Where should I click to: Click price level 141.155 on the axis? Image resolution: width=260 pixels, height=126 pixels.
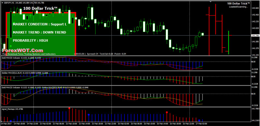(x=255, y=55)
